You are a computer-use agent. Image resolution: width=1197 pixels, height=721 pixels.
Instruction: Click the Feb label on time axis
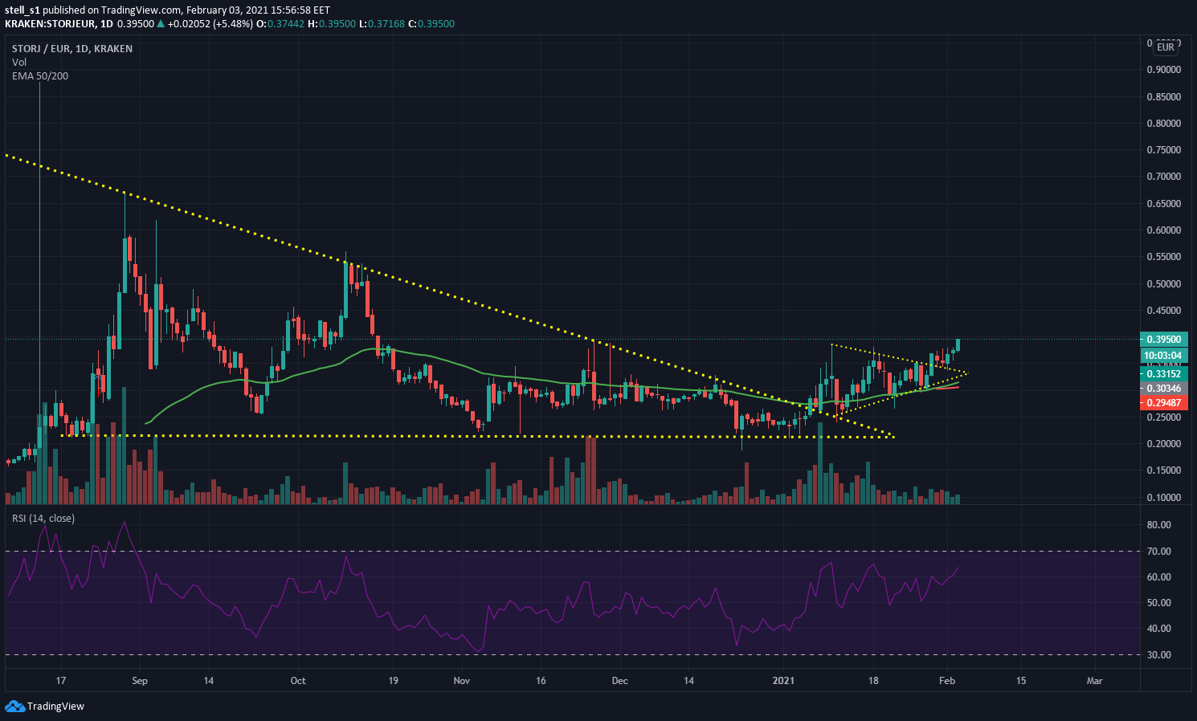click(x=947, y=681)
